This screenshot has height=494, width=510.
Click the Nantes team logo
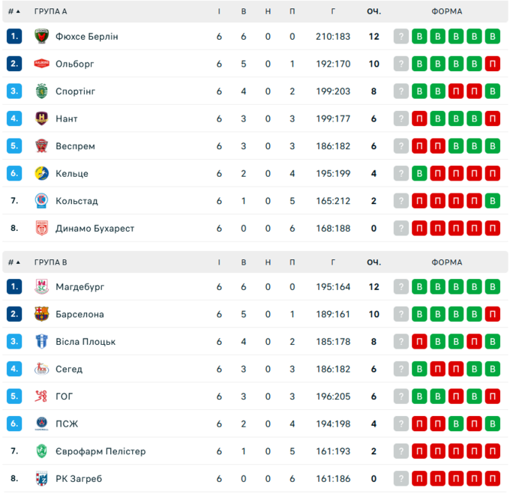pos(41,118)
